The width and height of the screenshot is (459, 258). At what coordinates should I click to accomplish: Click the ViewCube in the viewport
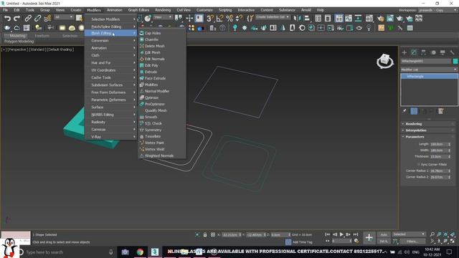point(384,61)
